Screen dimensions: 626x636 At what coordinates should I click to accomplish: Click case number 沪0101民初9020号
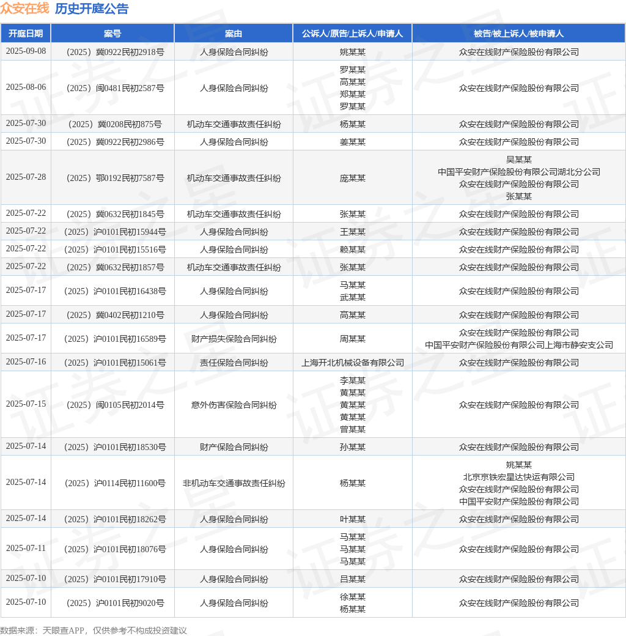(x=116, y=604)
